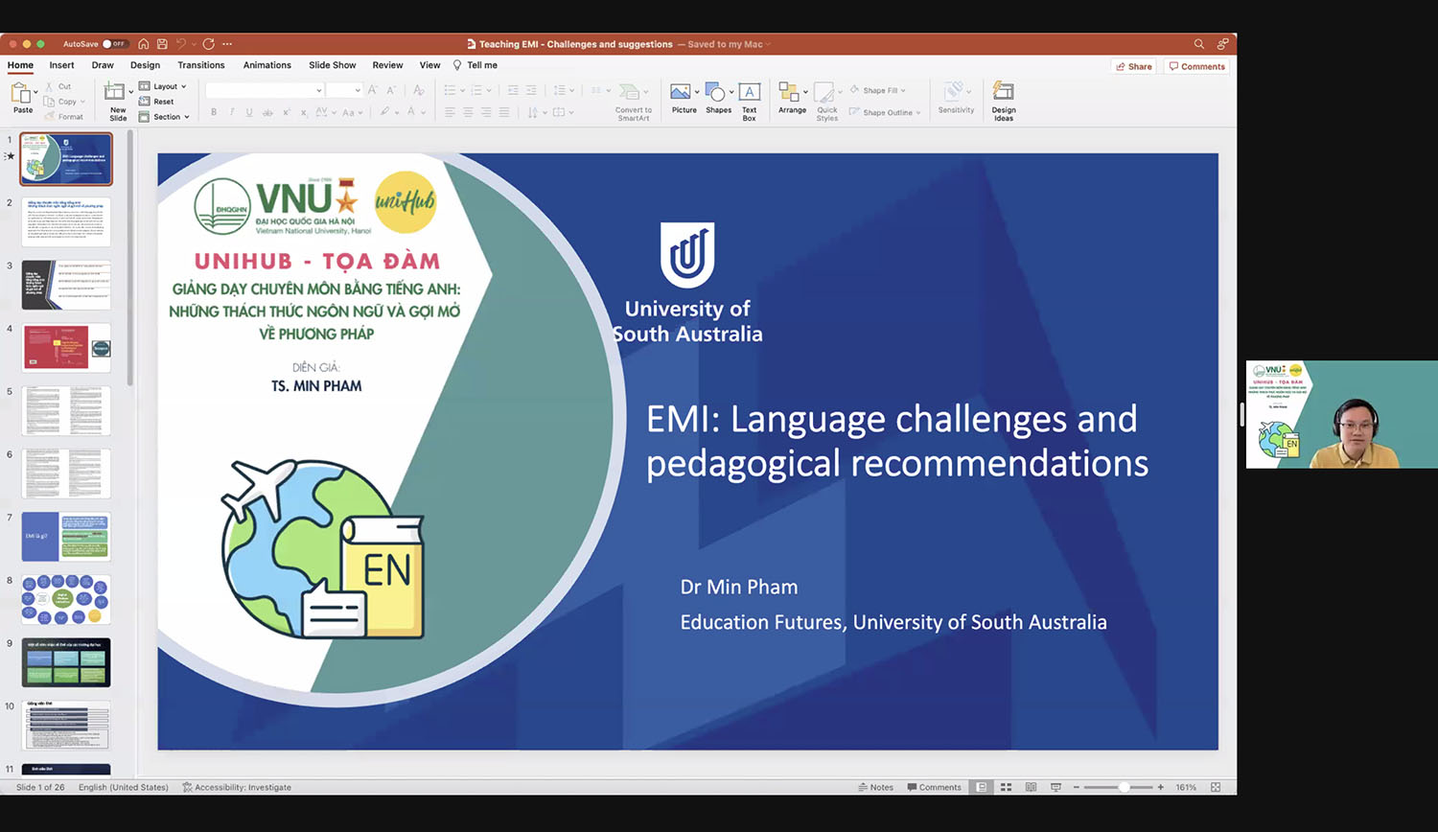Switch to Normal view icon

[x=982, y=787]
